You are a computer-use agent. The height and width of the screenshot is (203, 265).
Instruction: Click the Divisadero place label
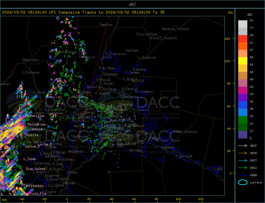click(x=144, y=92)
